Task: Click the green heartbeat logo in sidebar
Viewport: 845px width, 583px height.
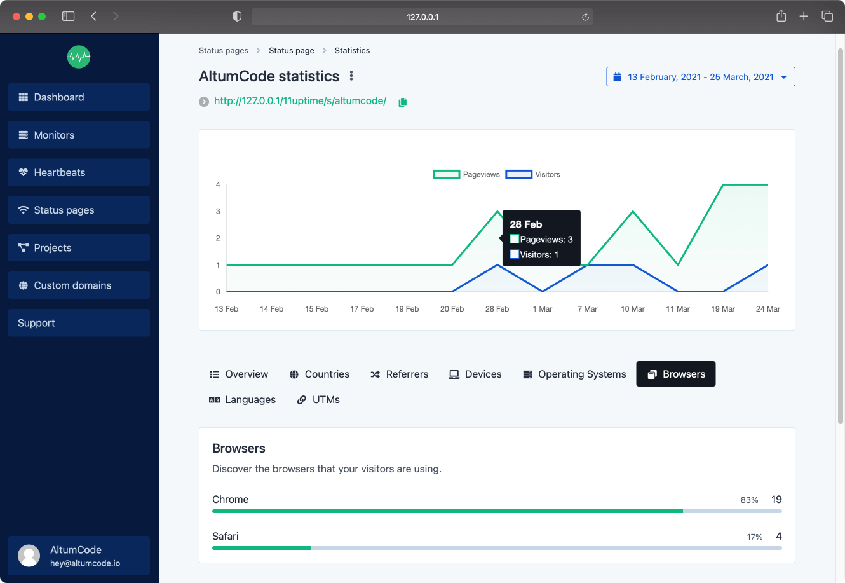Action: click(x=79, y=57)
